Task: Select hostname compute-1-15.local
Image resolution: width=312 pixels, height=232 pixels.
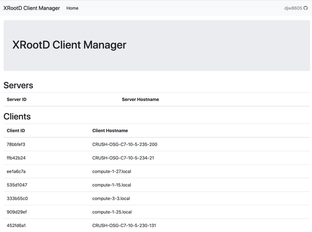Action: pos(111,185)
